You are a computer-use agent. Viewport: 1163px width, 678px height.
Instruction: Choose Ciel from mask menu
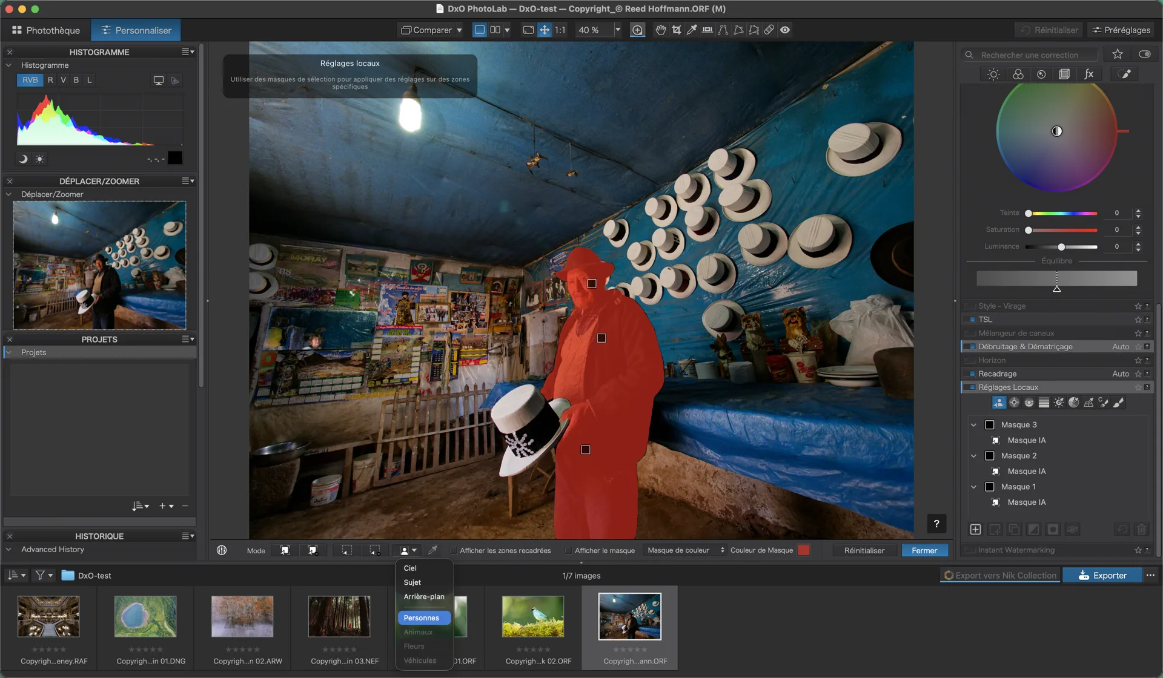(410, 568)
